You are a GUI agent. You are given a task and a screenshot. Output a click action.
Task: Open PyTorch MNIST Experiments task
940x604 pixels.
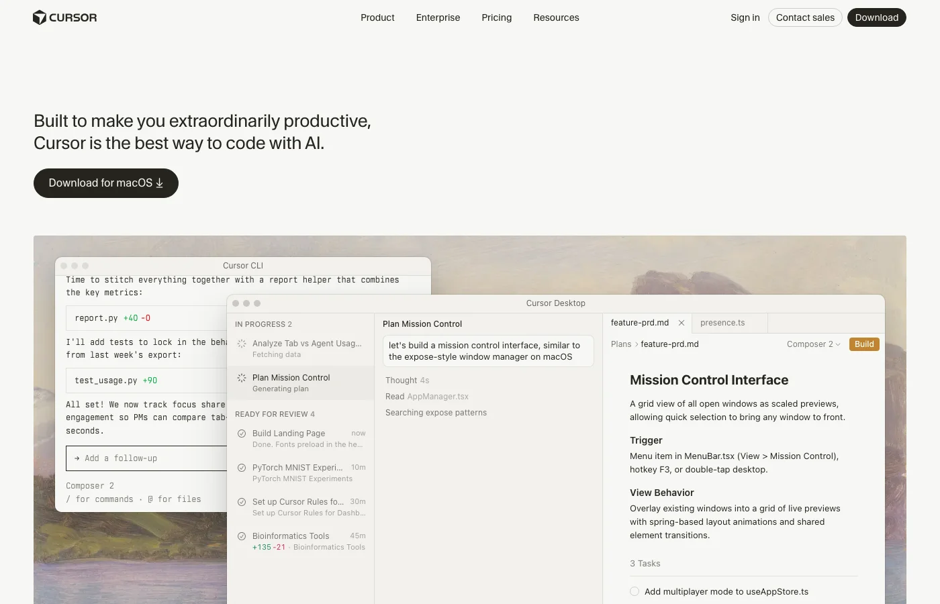pyautogui.click(x=301, y=472)
